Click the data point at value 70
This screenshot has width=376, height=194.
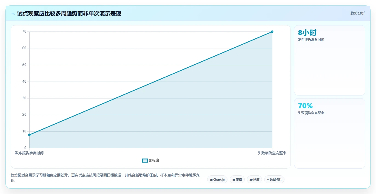(272, 32)
